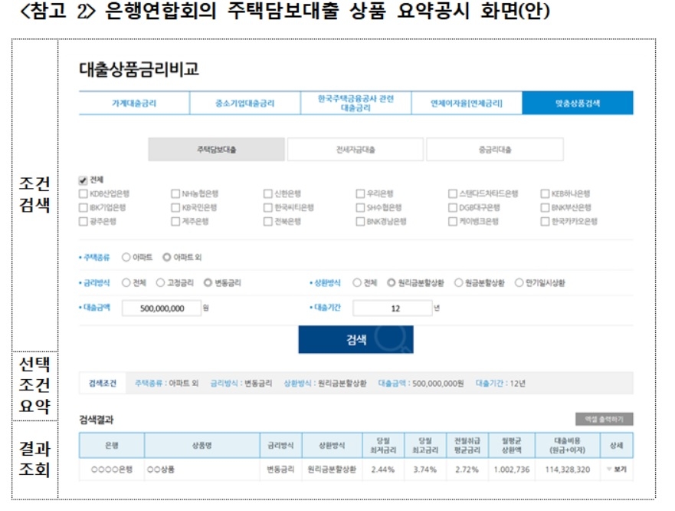
Task: Expand 보기 details in result row
Action: 615,469
